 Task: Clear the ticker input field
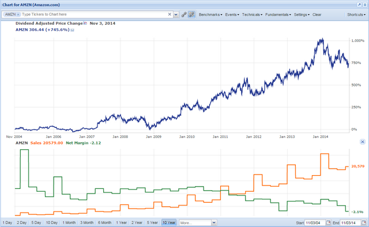coord(170,14)
